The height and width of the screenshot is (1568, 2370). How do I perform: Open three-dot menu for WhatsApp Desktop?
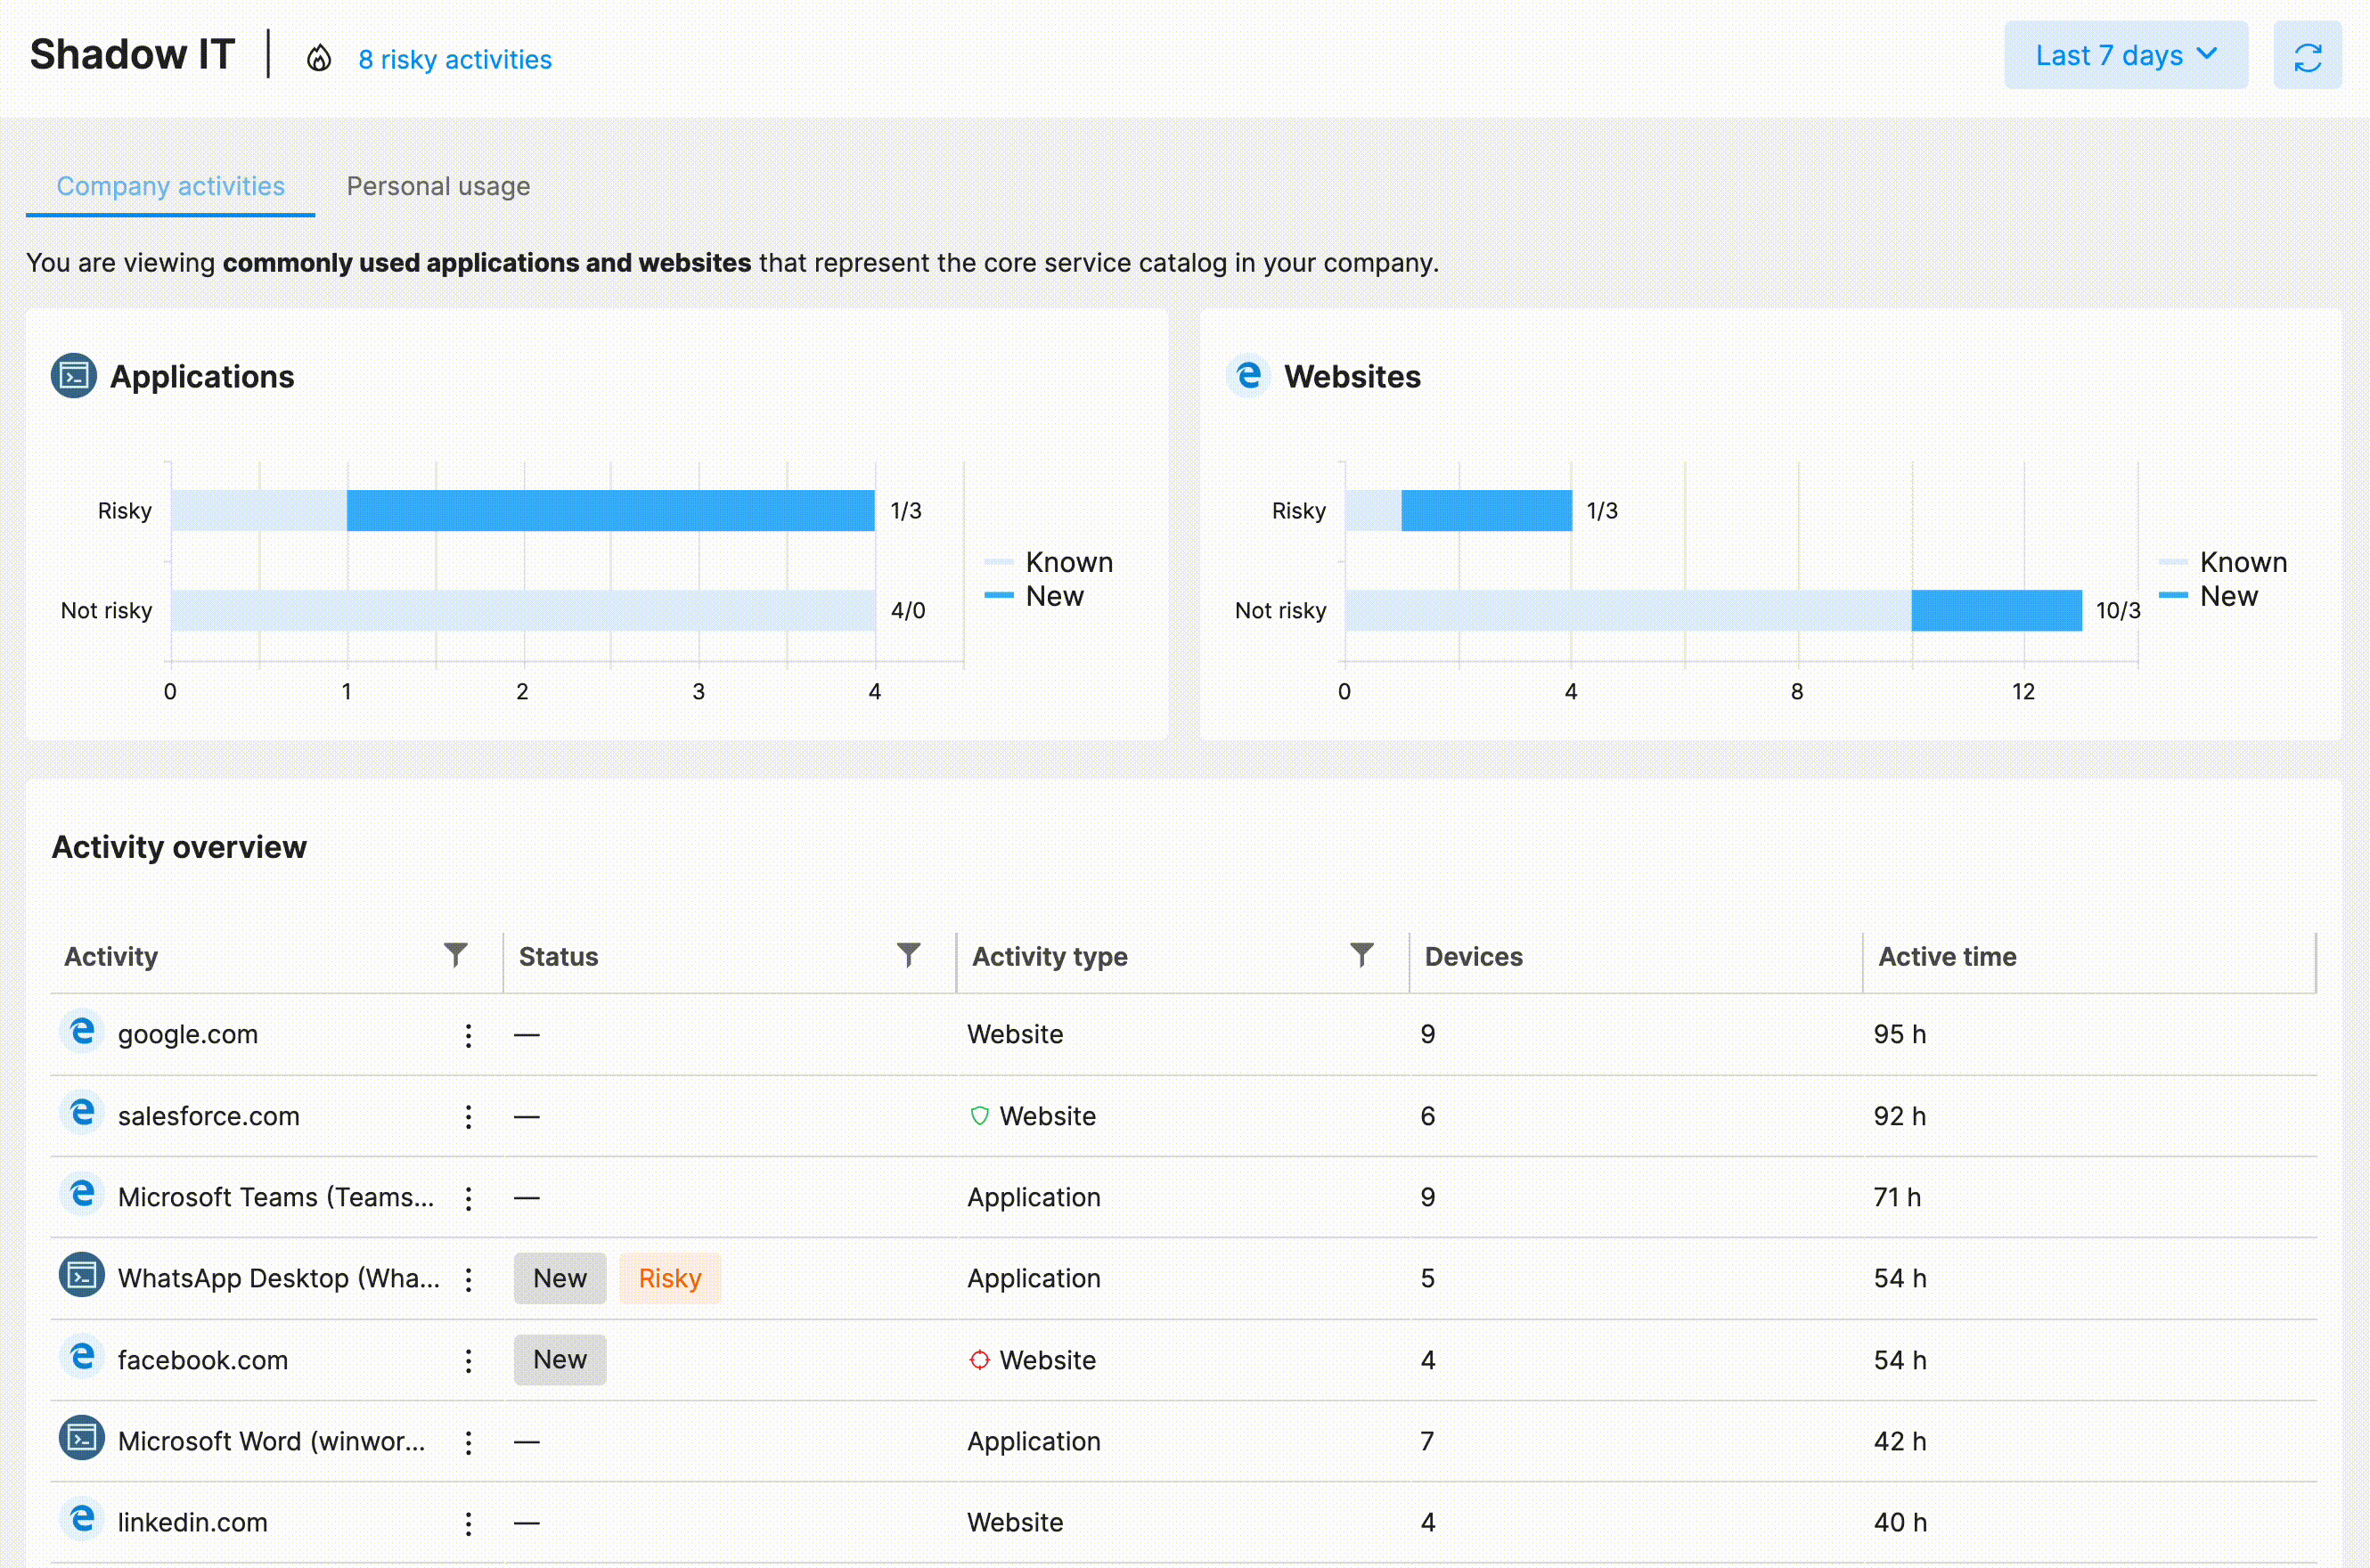(x=468, y=1279)
